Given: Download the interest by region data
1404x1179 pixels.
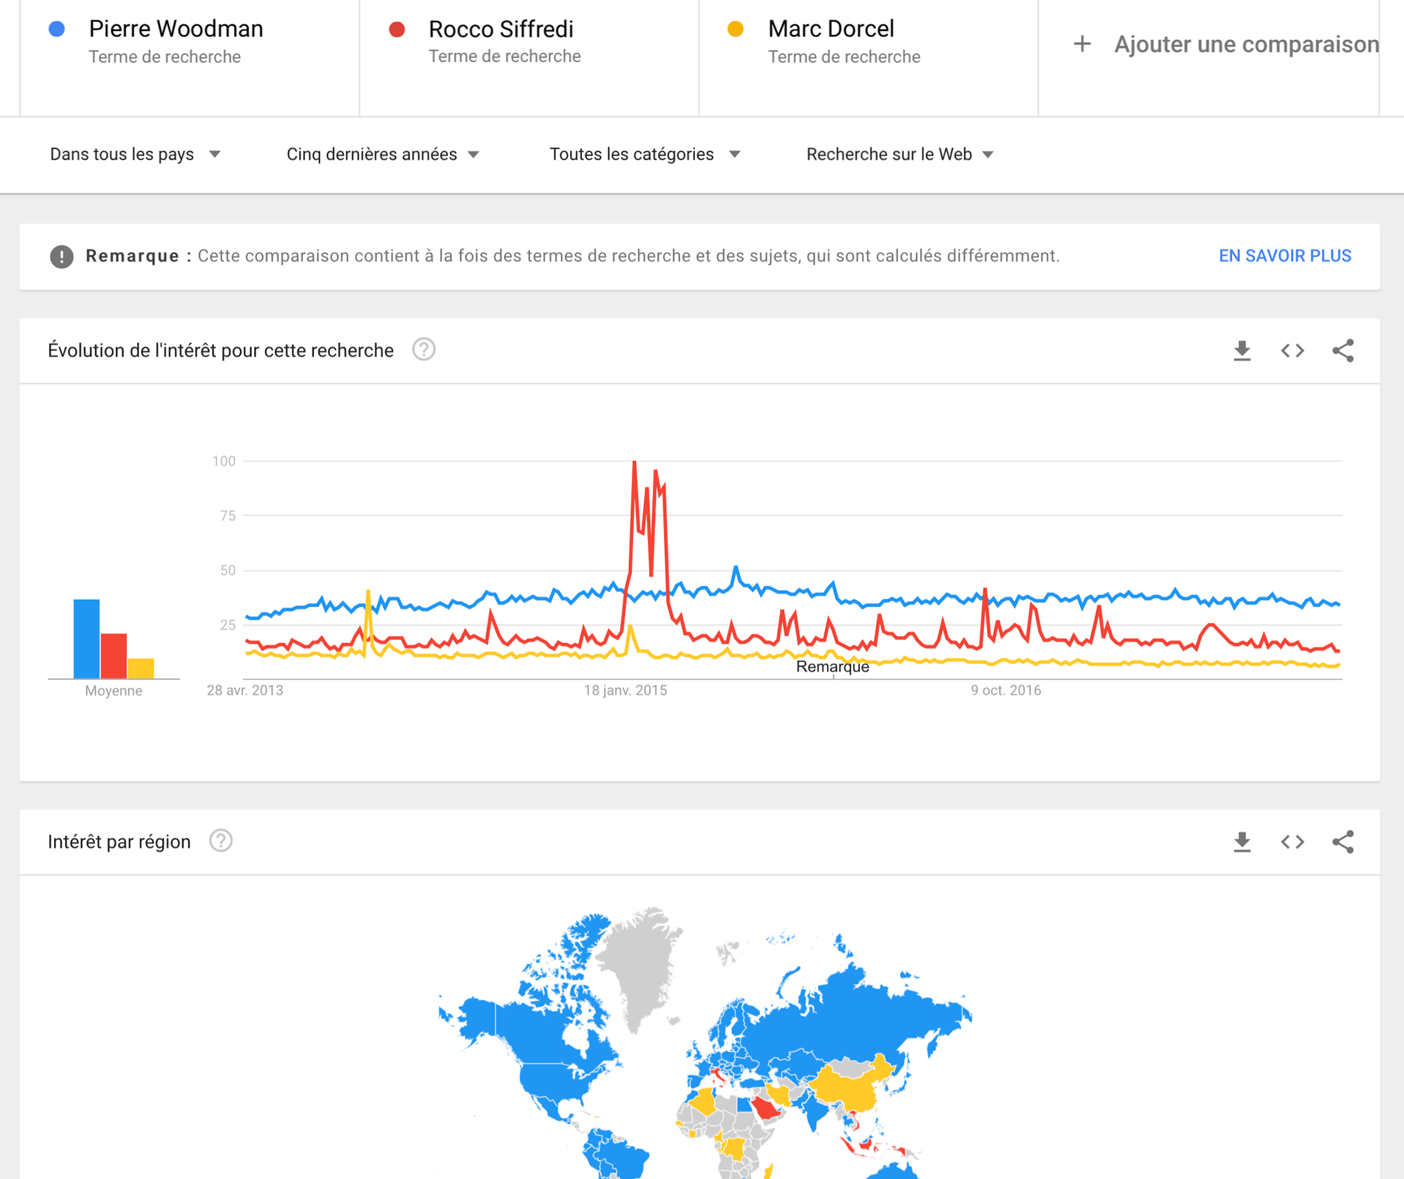Looking at the screenshot, I should (1242, 841).
